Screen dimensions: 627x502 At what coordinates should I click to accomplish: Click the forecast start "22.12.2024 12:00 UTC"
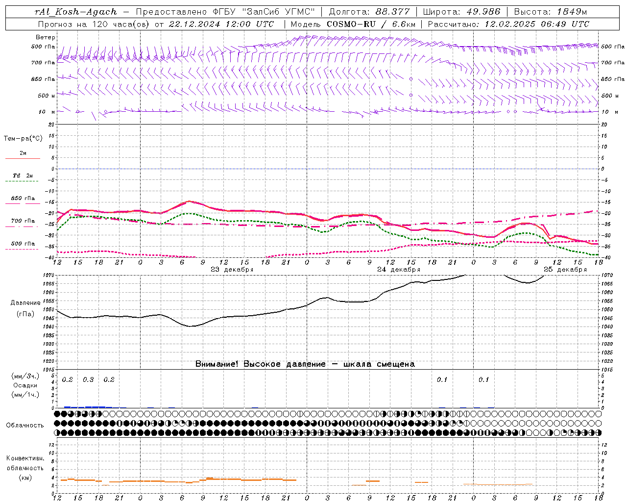[x=221, y=24]
